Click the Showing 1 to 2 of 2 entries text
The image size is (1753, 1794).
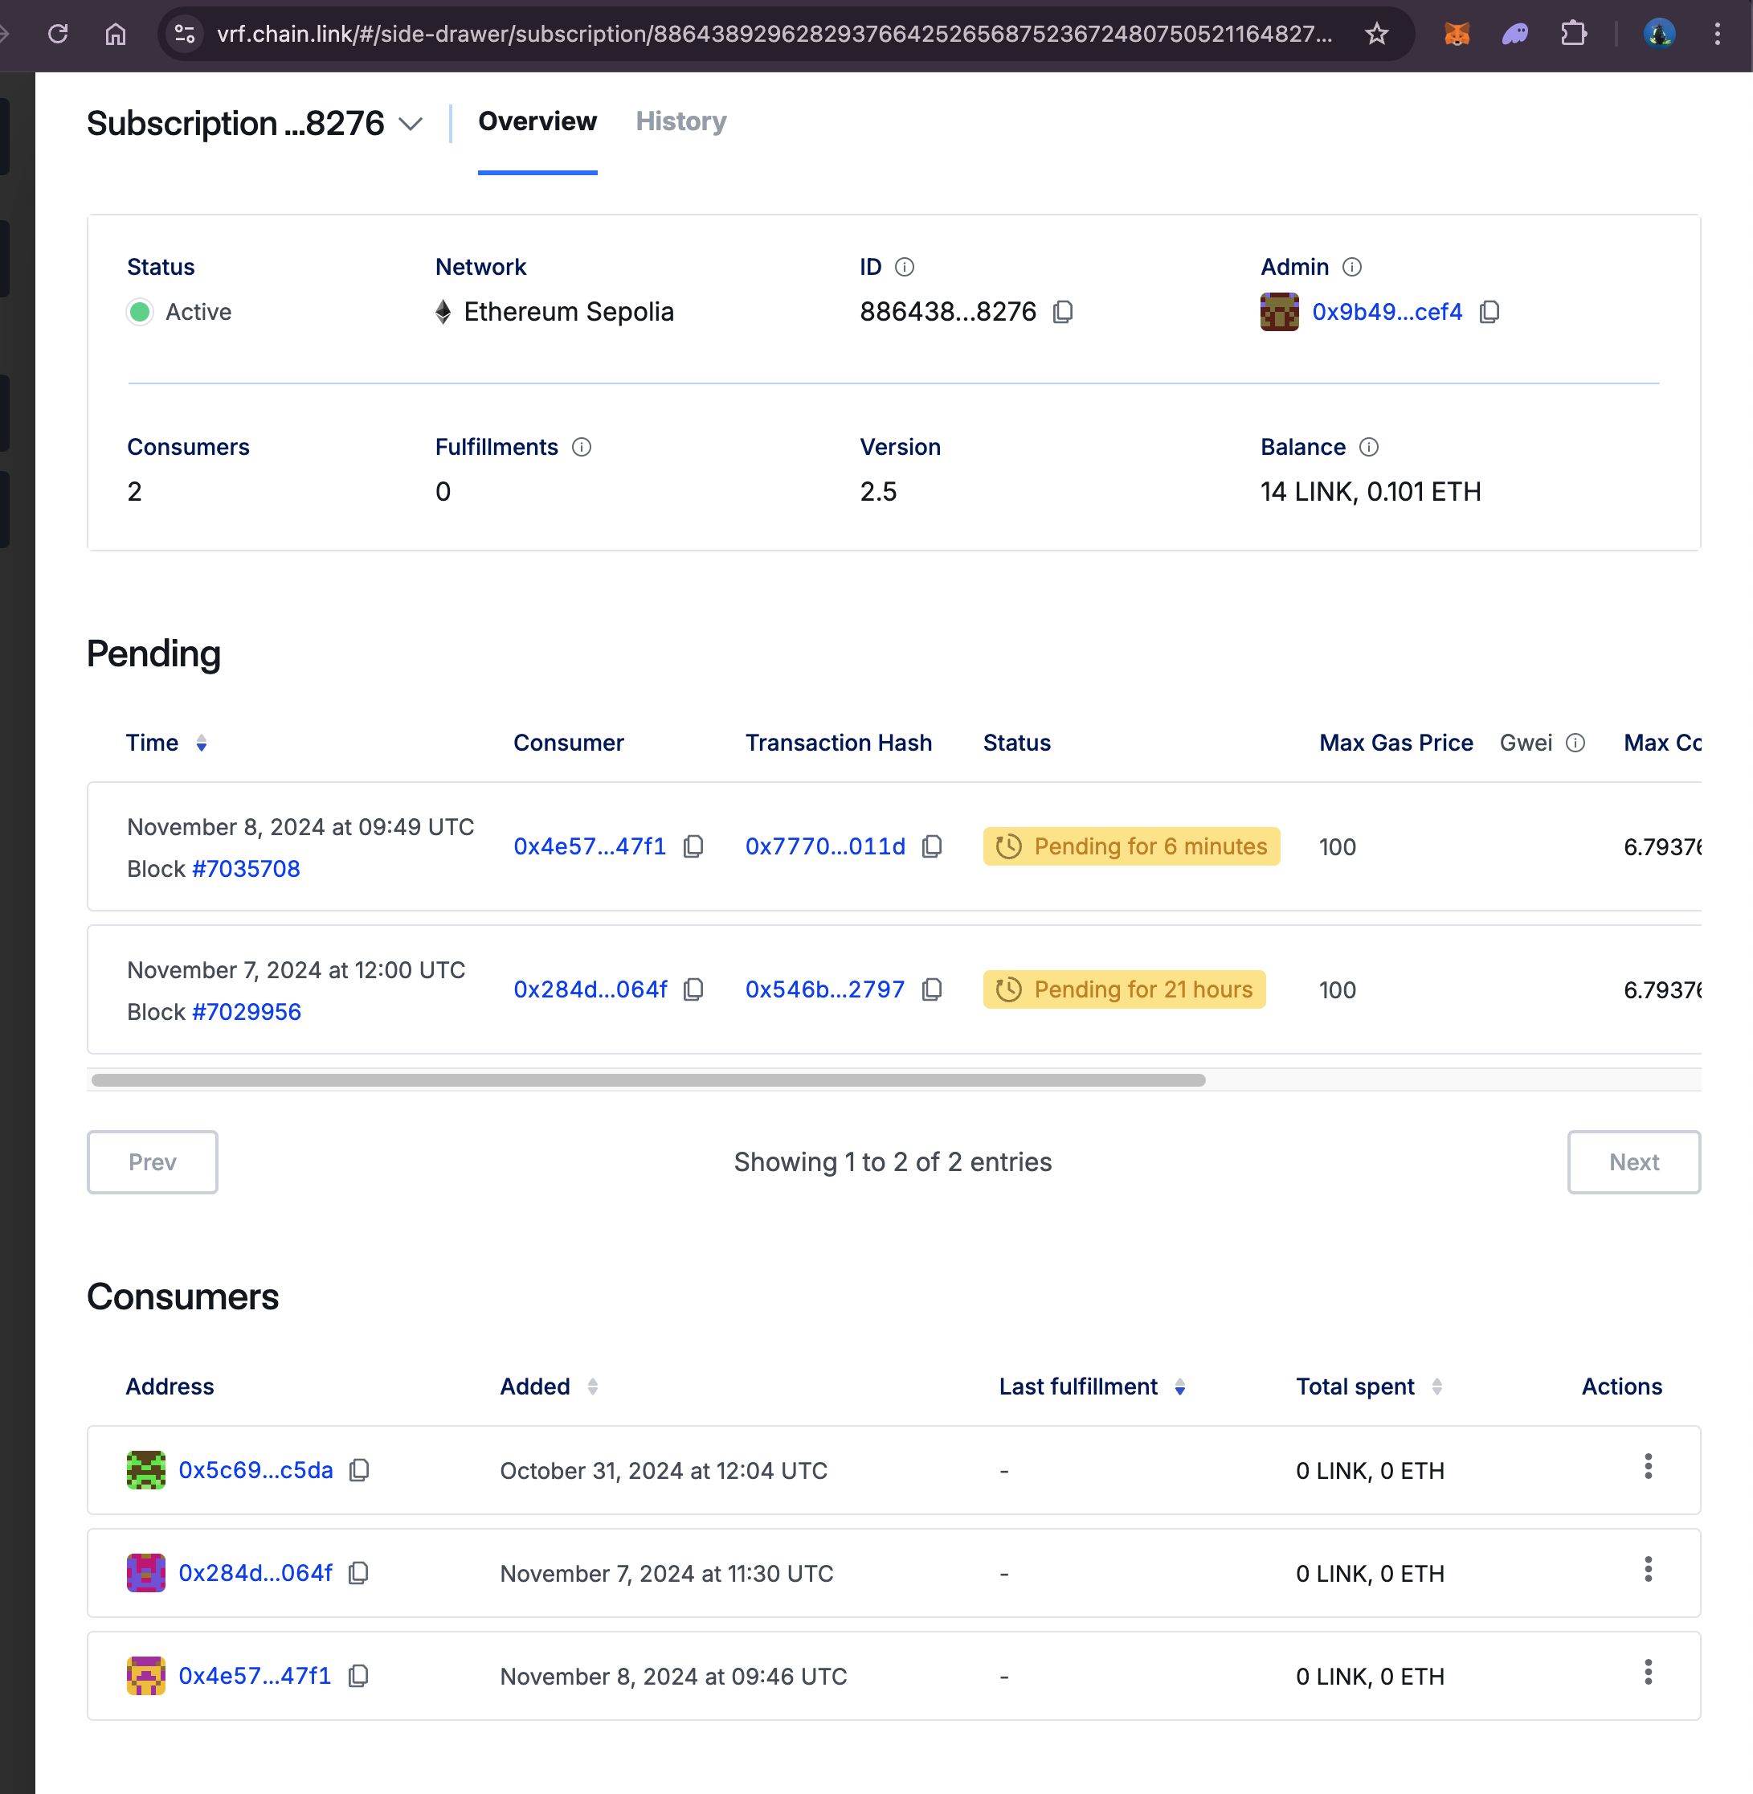[x=893, y=1162]
